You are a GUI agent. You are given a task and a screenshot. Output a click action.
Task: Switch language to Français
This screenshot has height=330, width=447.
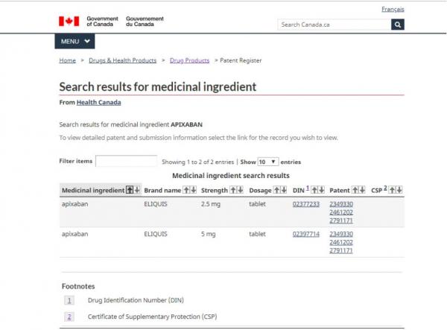393,10
